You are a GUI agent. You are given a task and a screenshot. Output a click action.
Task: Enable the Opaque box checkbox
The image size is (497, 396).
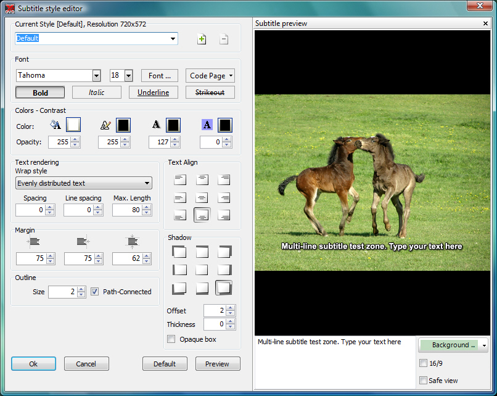click(171, 339)
